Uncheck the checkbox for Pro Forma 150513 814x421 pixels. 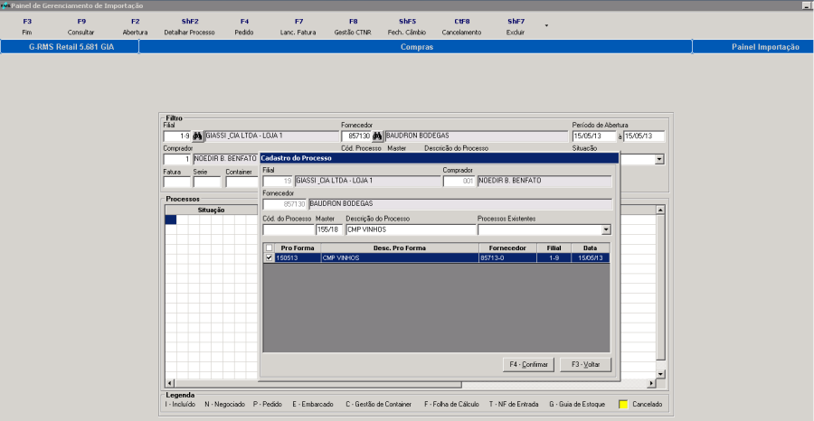click(x=269, y=257)
